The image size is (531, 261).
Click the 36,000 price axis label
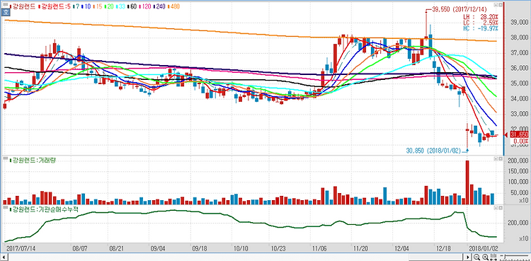coord(519,69)
